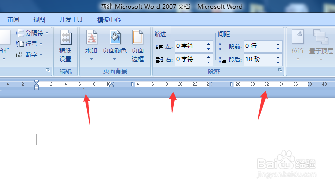Image resolution: width=335 pixels, height=186 pixels.
Task: Click ruler number 40
Action: (324, 84)
